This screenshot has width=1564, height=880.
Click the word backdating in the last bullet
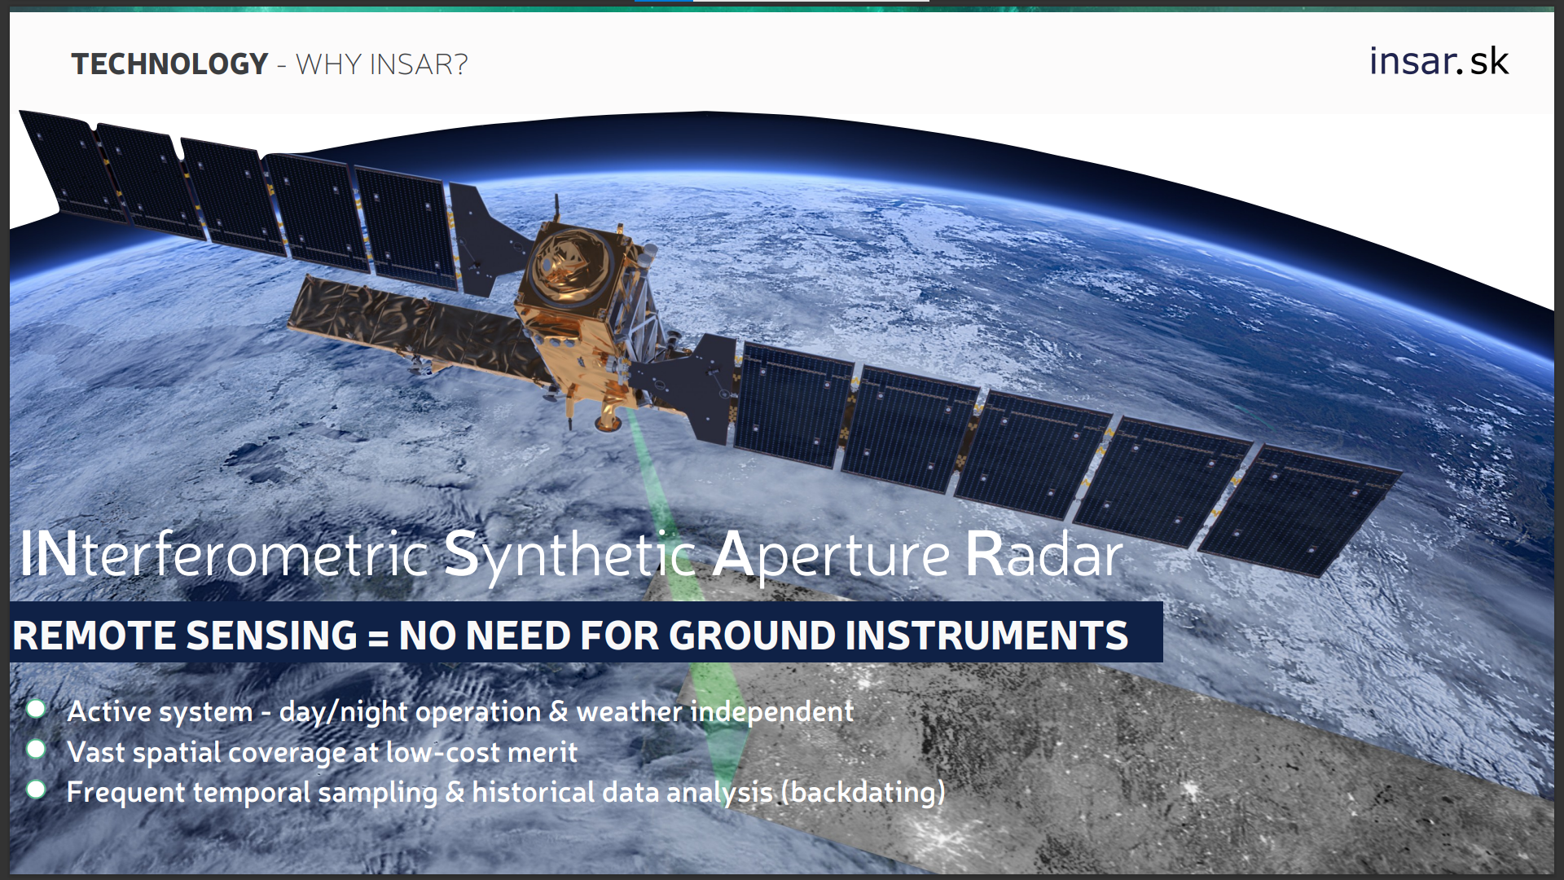click(x=863, y=792)
